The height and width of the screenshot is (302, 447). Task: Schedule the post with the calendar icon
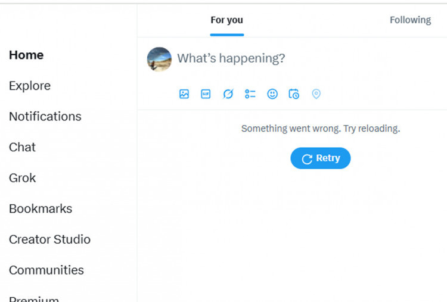294,94
